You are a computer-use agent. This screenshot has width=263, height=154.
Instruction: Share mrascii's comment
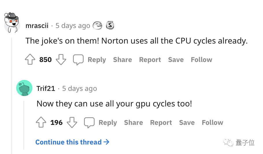click(x=122, y=60)
